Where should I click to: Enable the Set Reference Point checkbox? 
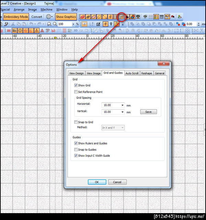[76, 92]
